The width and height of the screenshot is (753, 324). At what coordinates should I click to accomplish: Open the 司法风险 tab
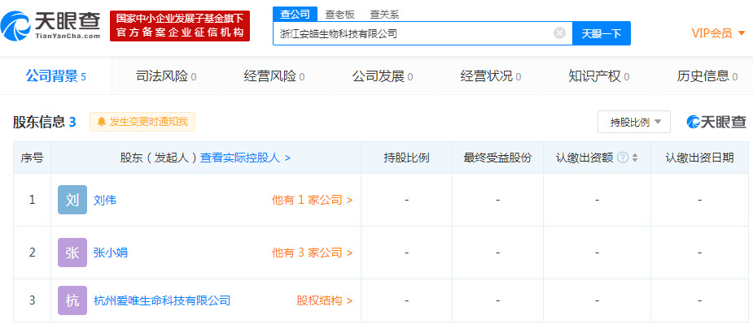[x=166, y=76]
